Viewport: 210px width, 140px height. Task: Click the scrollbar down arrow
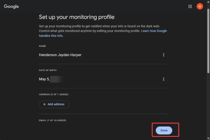pyautogui.click(x=208, y=138)
